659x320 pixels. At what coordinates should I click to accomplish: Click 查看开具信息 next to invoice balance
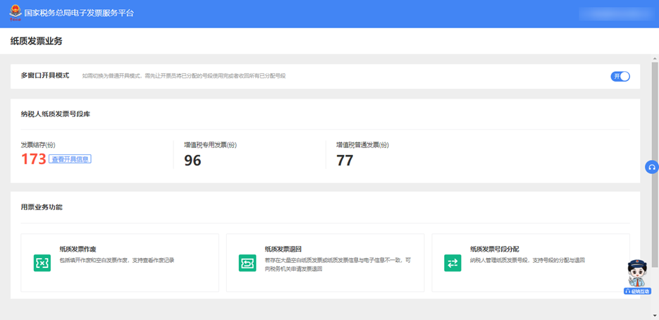70,159
